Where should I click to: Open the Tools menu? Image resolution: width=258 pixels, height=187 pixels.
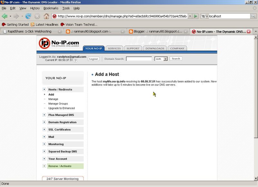coord(66,8)
